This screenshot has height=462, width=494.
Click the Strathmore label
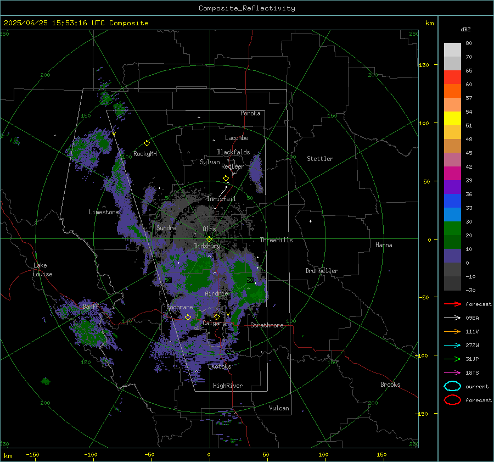coord(267,325)
